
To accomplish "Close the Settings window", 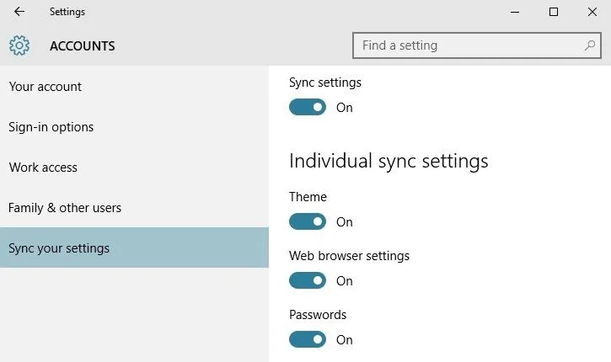I will (x=592, y=12).
